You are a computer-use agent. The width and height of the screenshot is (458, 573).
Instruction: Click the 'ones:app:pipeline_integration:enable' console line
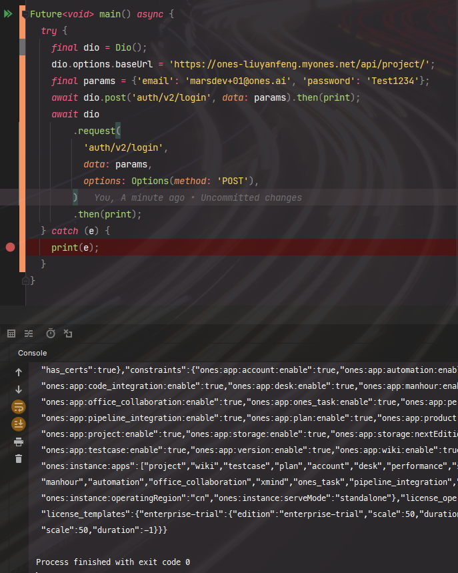(x=249, y=418)
